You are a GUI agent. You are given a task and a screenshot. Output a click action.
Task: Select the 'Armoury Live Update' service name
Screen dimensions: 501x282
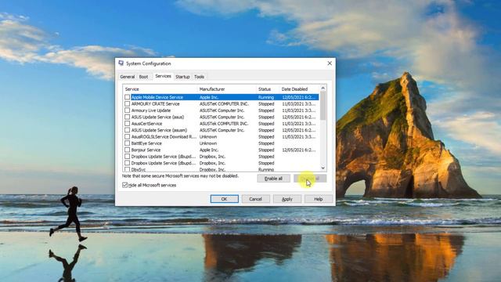click(x=151, y=110)
